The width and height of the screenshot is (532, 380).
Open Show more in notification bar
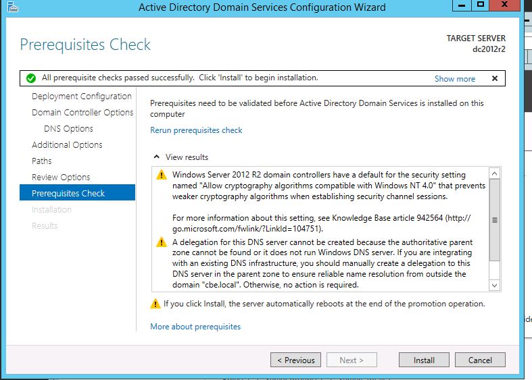[455, 79]
